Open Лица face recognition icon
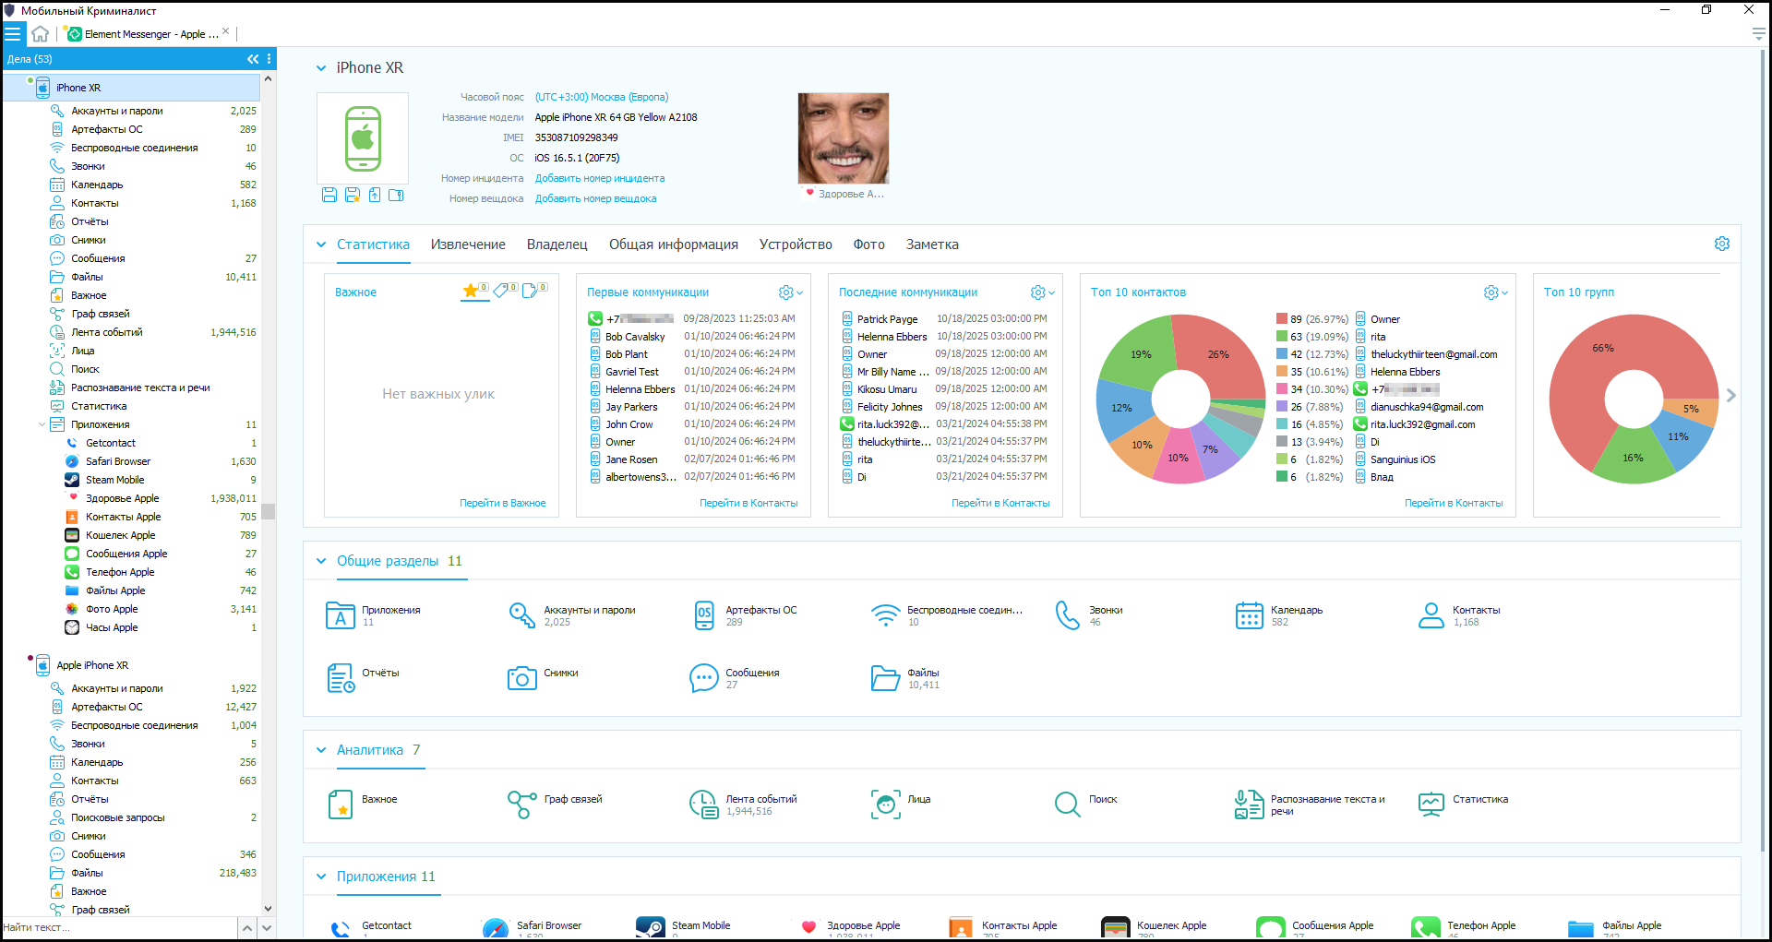 coord(885,805)
